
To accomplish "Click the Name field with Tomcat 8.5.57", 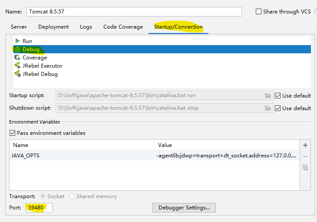I will point(134,12).
